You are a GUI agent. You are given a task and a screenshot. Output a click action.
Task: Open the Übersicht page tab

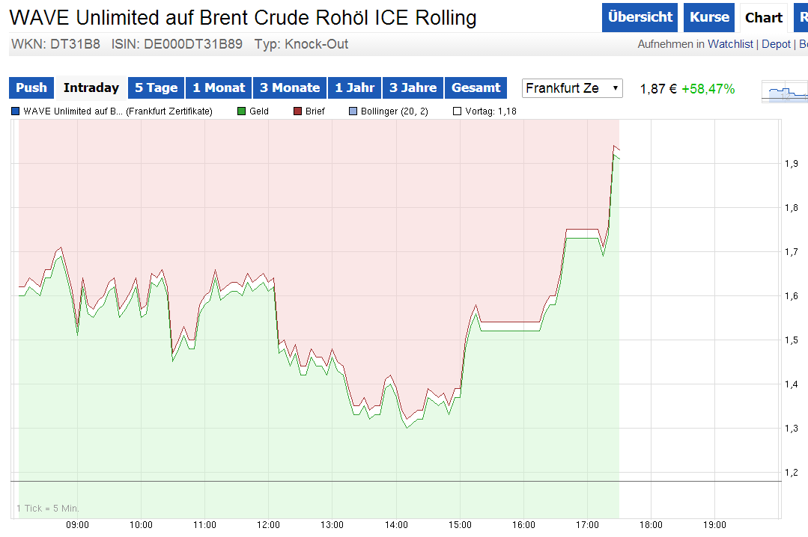tap(640, 18)
